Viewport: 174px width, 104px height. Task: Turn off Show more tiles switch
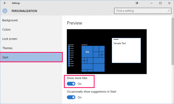click(71, 84)
